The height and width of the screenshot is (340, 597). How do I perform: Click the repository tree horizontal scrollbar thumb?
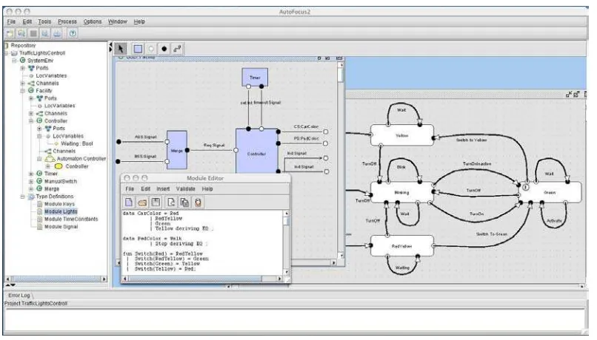tap(56, 279)
